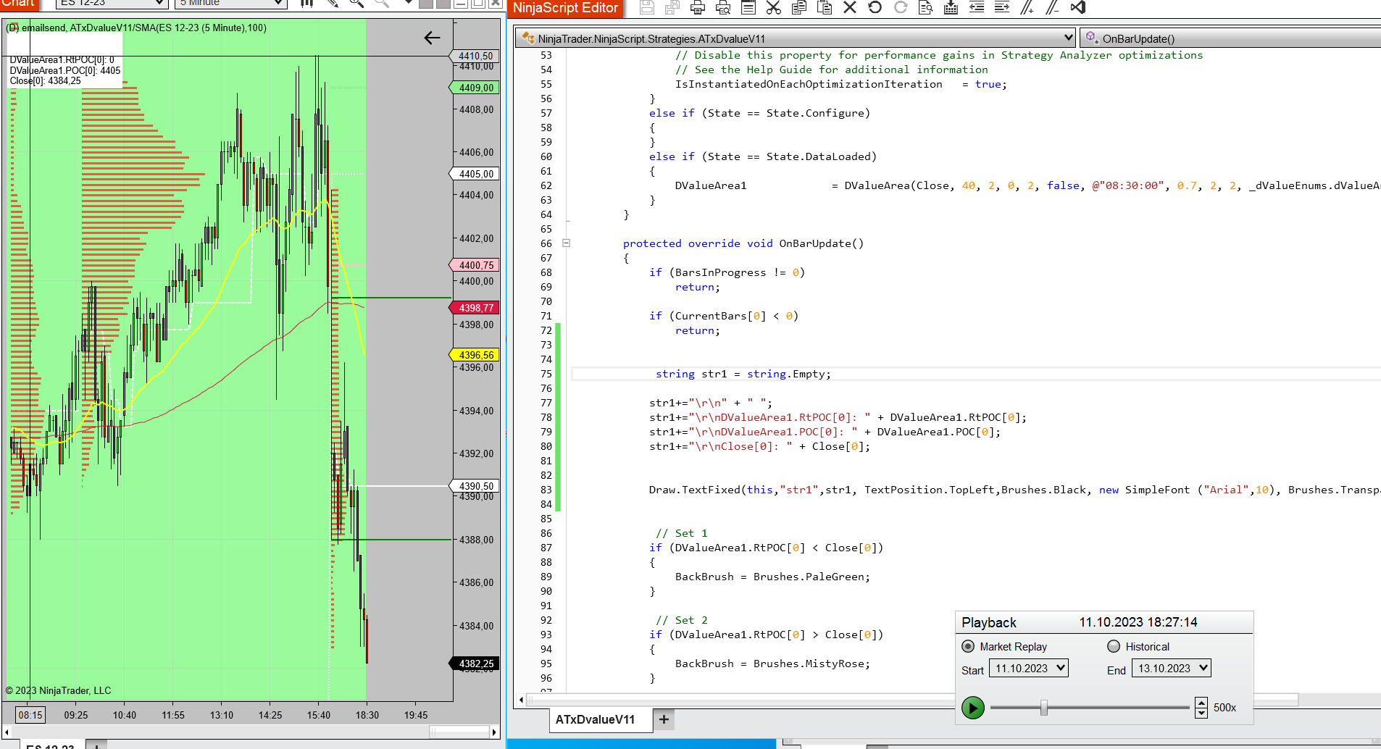Click the playback position slider handle

[1044, 708]
